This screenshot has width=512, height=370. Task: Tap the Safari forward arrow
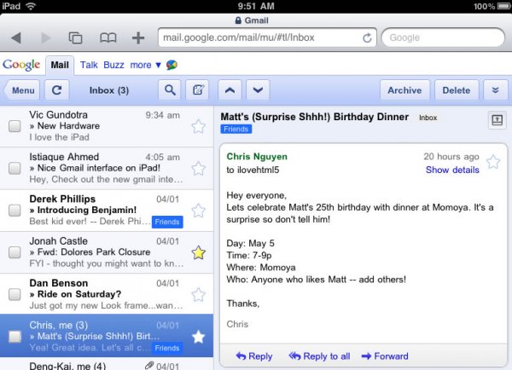tap(46, 38)
